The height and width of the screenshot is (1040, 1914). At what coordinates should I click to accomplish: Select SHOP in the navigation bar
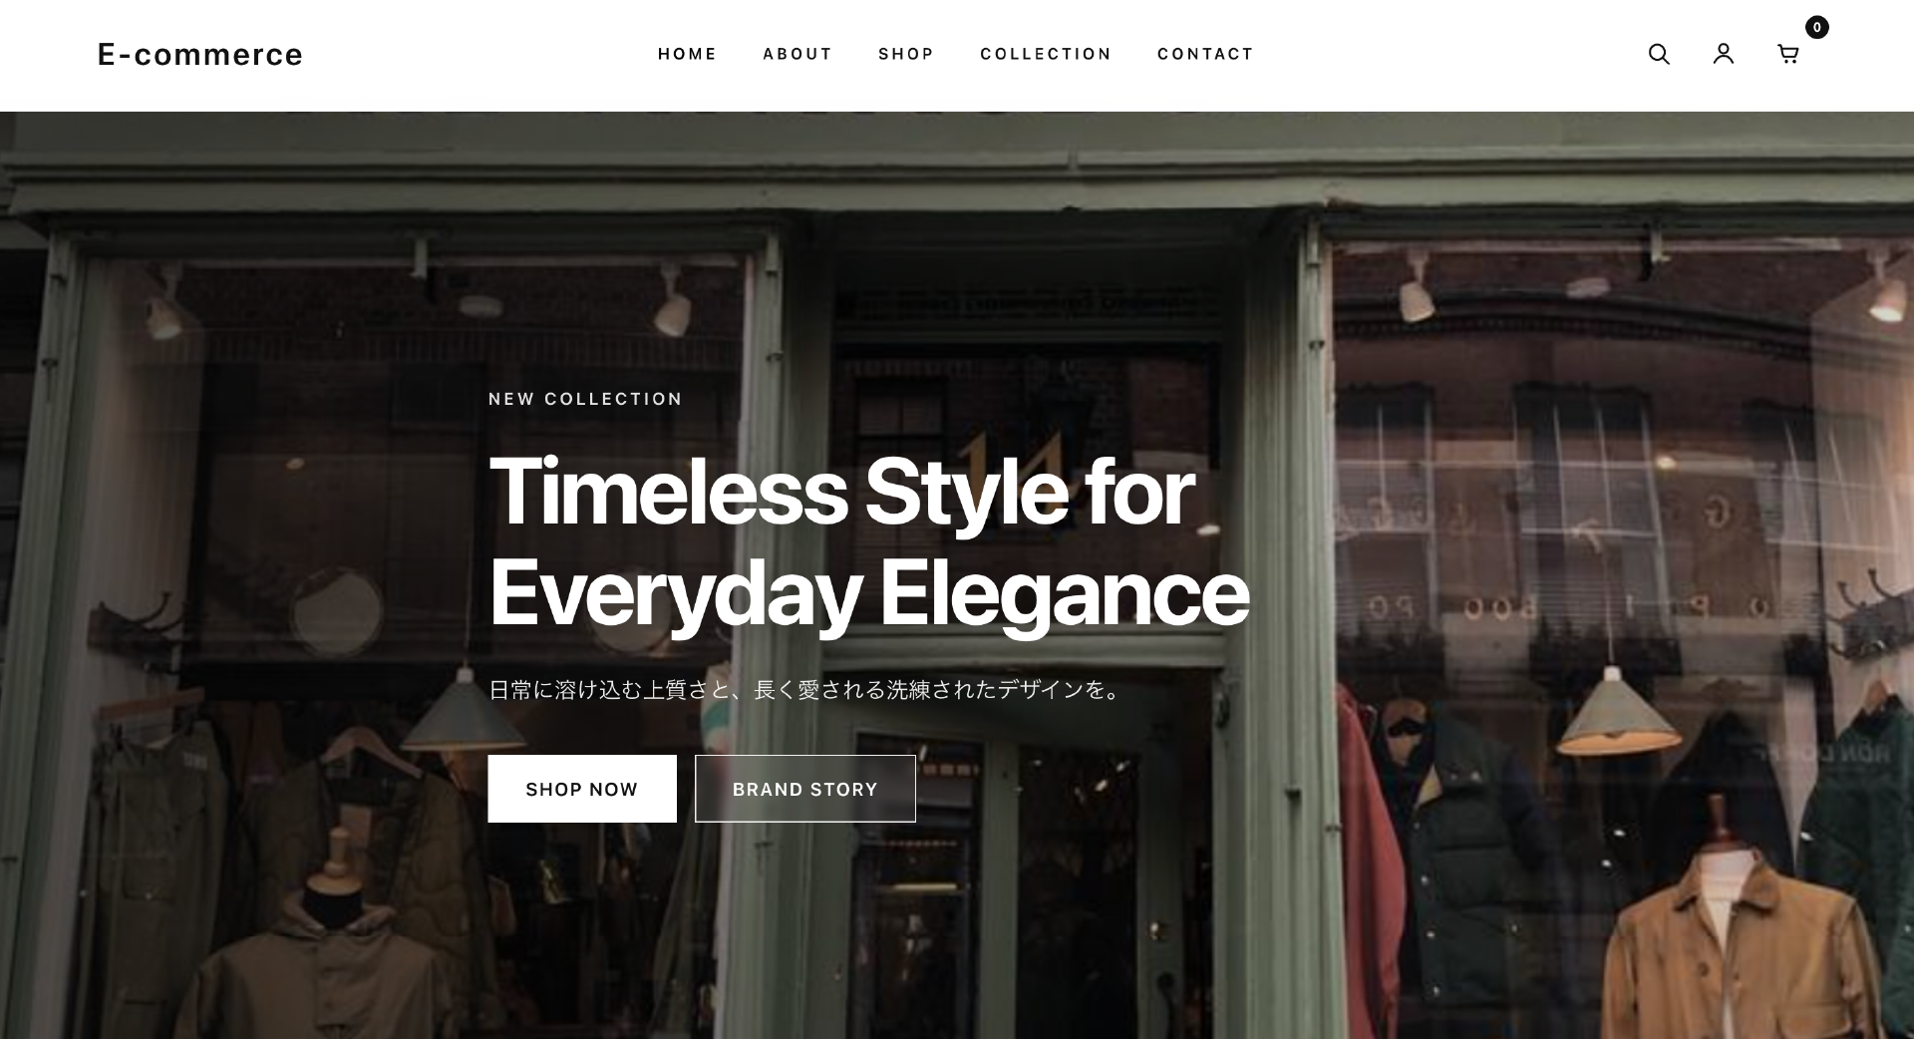click(906, 54)
